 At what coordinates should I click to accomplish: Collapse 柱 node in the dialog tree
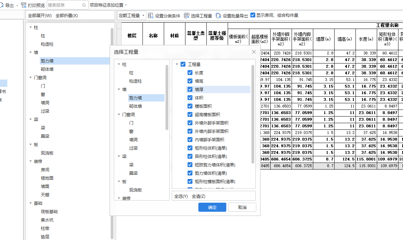click(119, 64)
